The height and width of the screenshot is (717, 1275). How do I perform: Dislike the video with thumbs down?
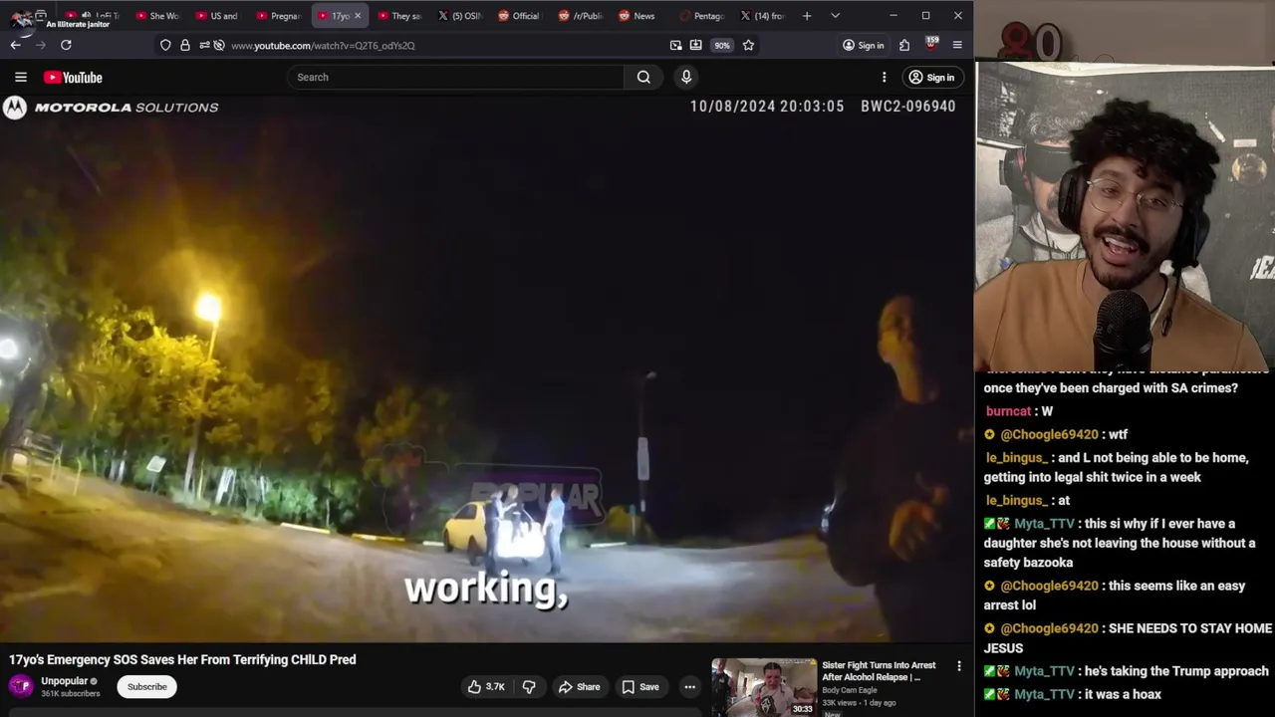(x=529, y=686)
